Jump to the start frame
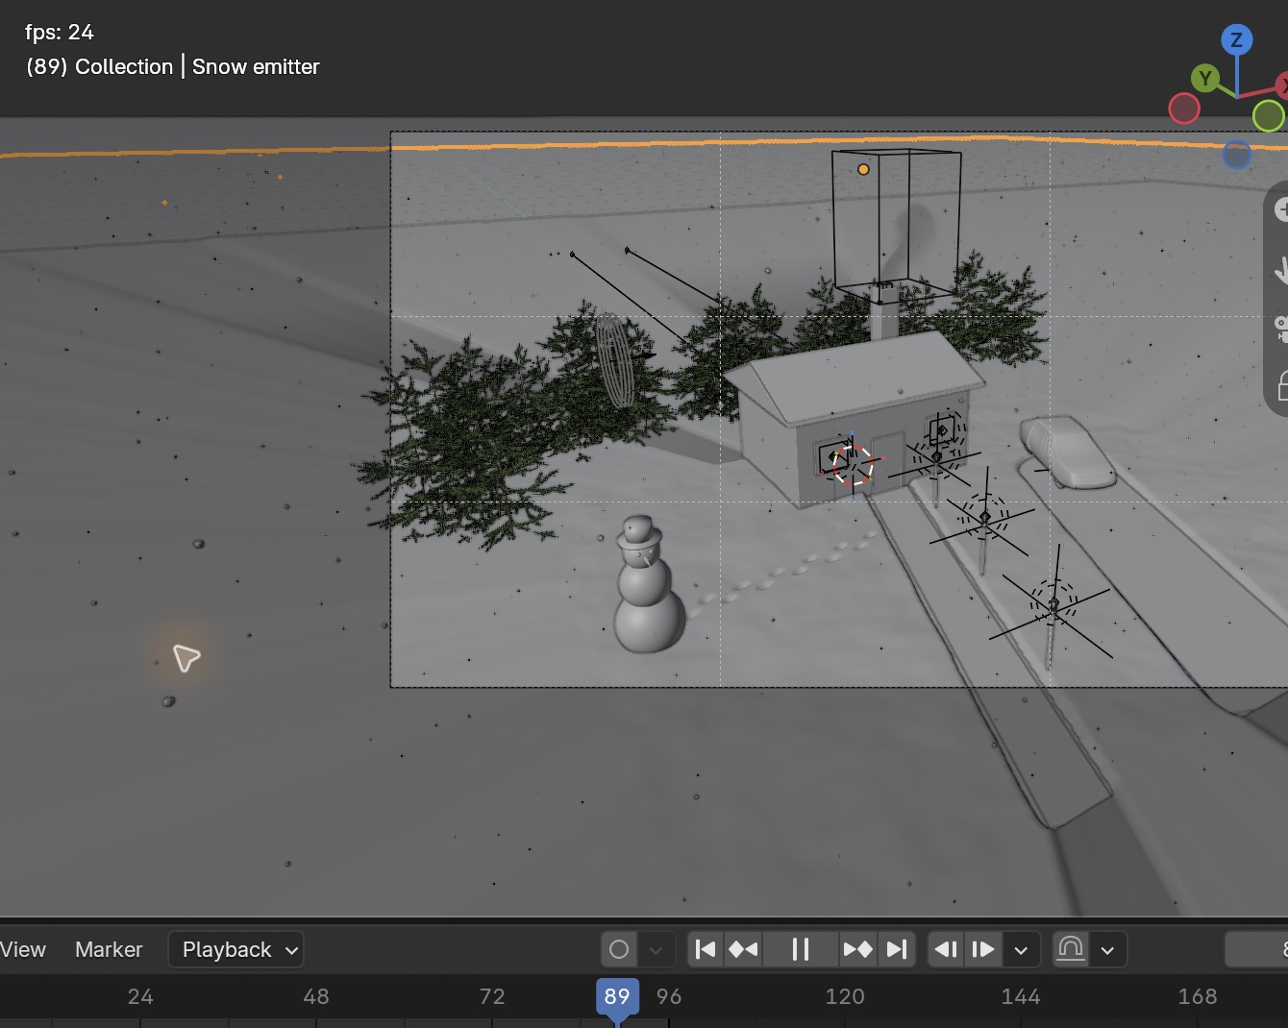 [706, 949]
